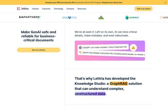Click the highlighted GraphRAG text
The width and height of the screenshot is (168, 107).
(119, 83)
